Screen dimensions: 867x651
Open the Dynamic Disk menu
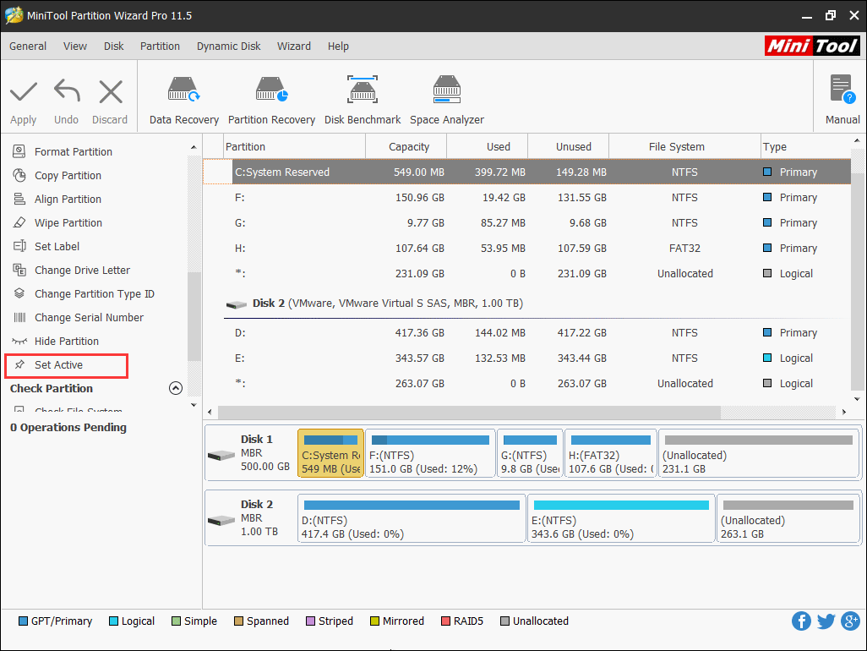pos(228,46)
